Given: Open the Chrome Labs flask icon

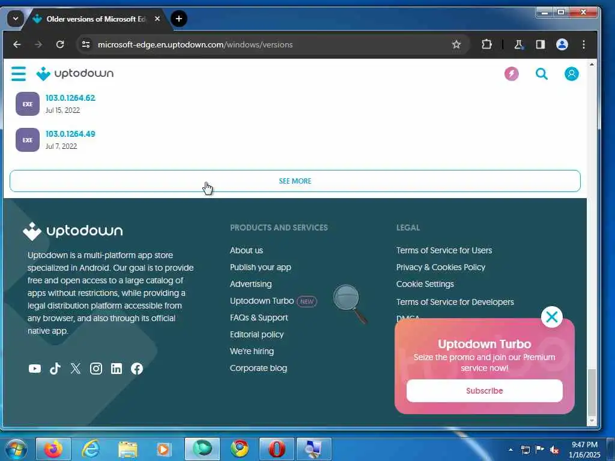Looking at the screenshot, I should pos(519,44).
